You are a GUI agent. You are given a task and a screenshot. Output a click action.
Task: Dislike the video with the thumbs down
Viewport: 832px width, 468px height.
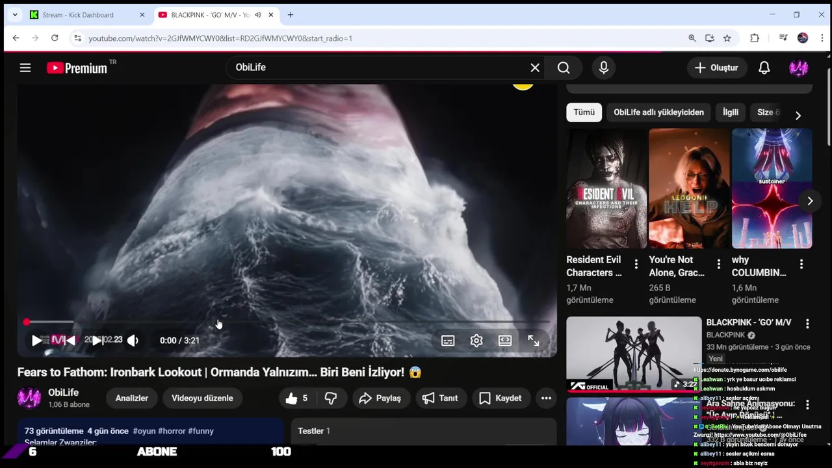click(331, 398)
